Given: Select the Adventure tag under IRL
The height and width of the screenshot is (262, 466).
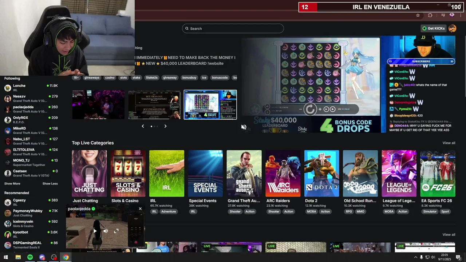Looking at the screenshot, I should tap(169, 211).
